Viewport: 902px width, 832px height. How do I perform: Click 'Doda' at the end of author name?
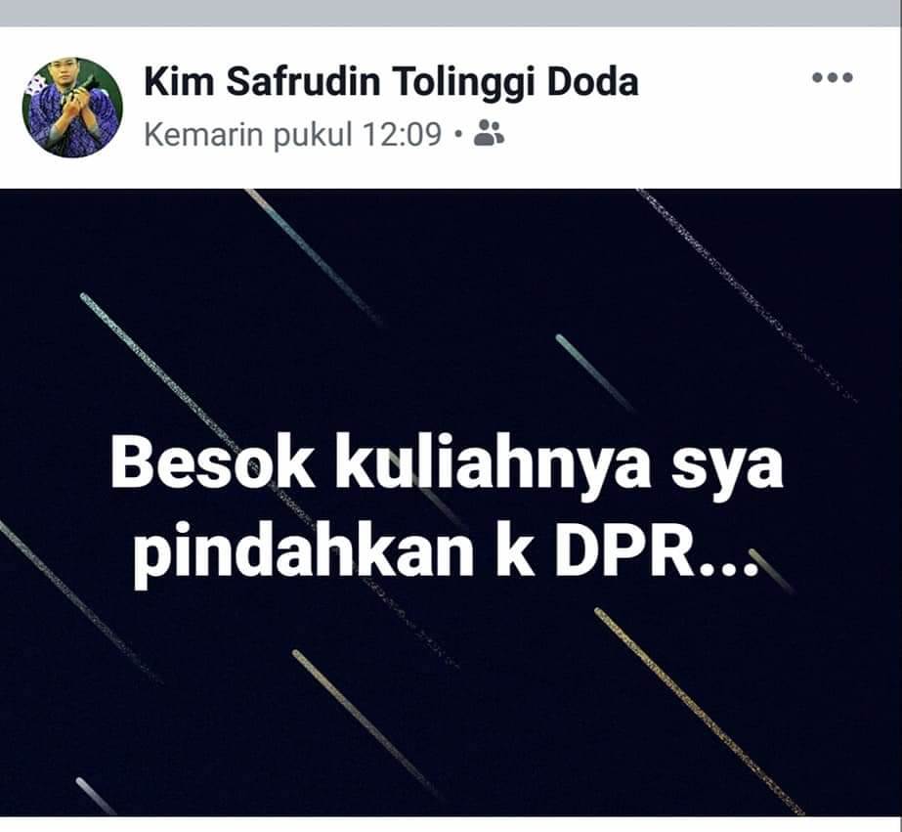pyautogui.click(x=592, y=82)
